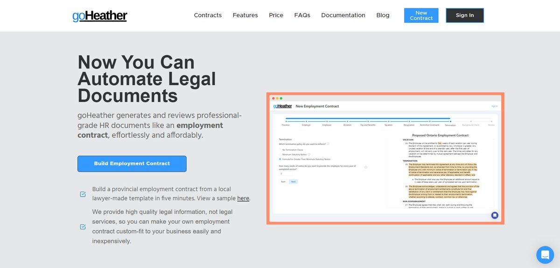The width and height of the screenshot is (560, 268).
Task: Click the checkmark icon beside 'We provide high quality' text
Action: tap(83, 227)
